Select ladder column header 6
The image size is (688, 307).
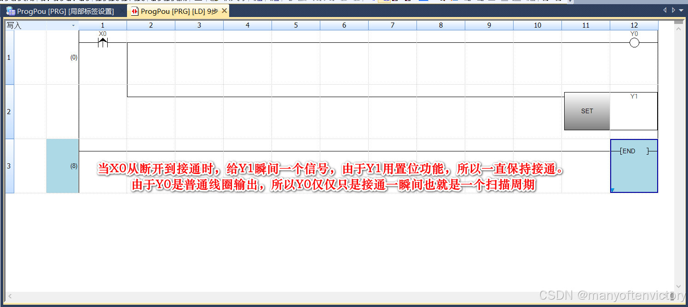pyautogui.click(x=344, y=25)
